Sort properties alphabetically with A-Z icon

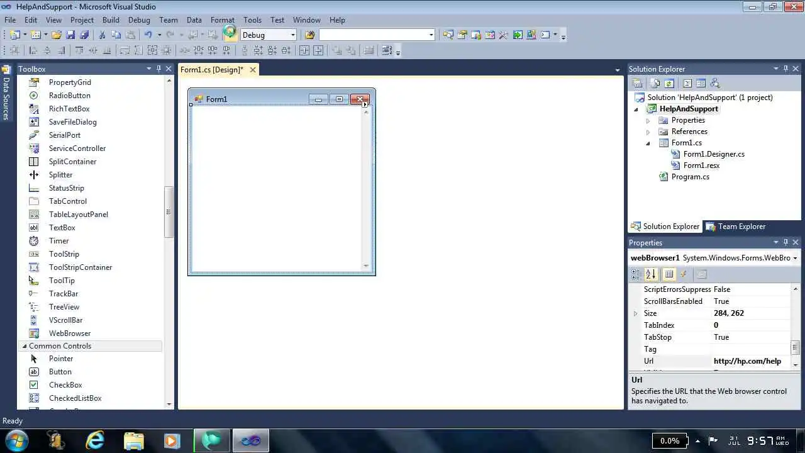point(651,274)
